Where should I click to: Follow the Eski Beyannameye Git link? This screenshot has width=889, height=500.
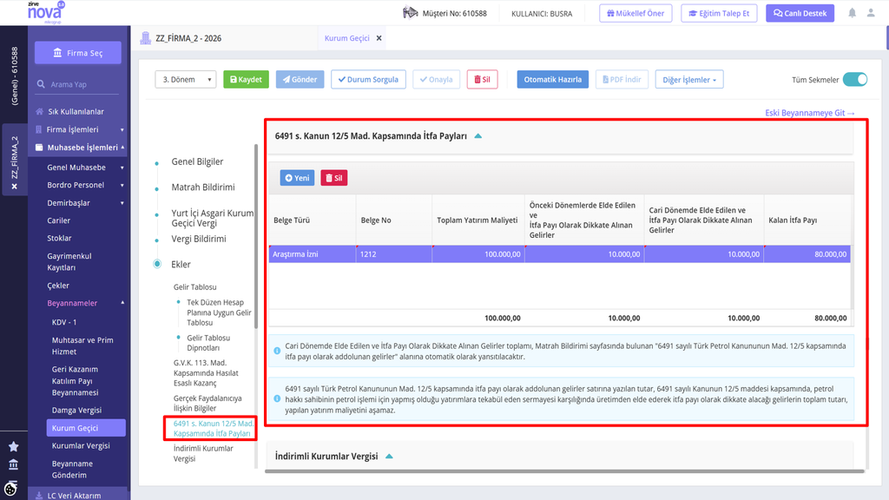(810, 113)
